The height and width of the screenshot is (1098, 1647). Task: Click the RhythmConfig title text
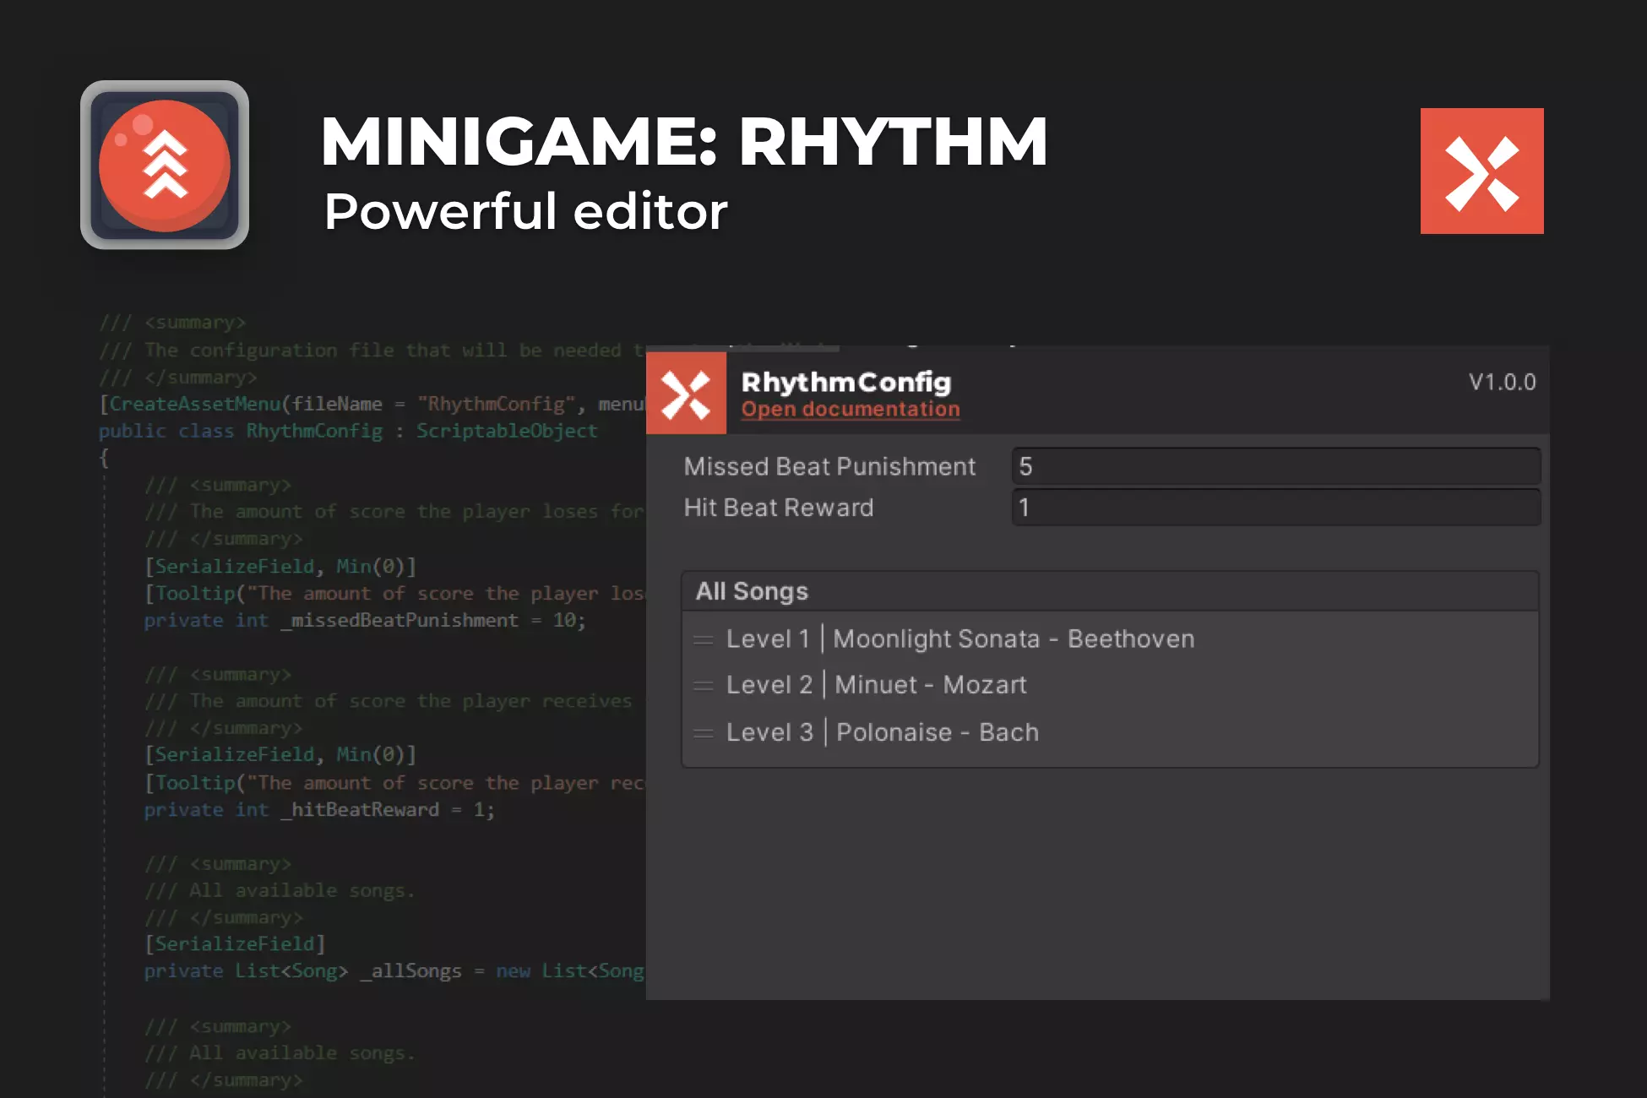845,382
